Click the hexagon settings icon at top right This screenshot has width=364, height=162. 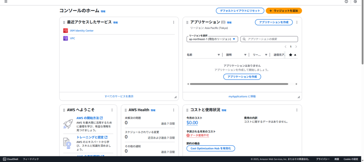[355, 1]
